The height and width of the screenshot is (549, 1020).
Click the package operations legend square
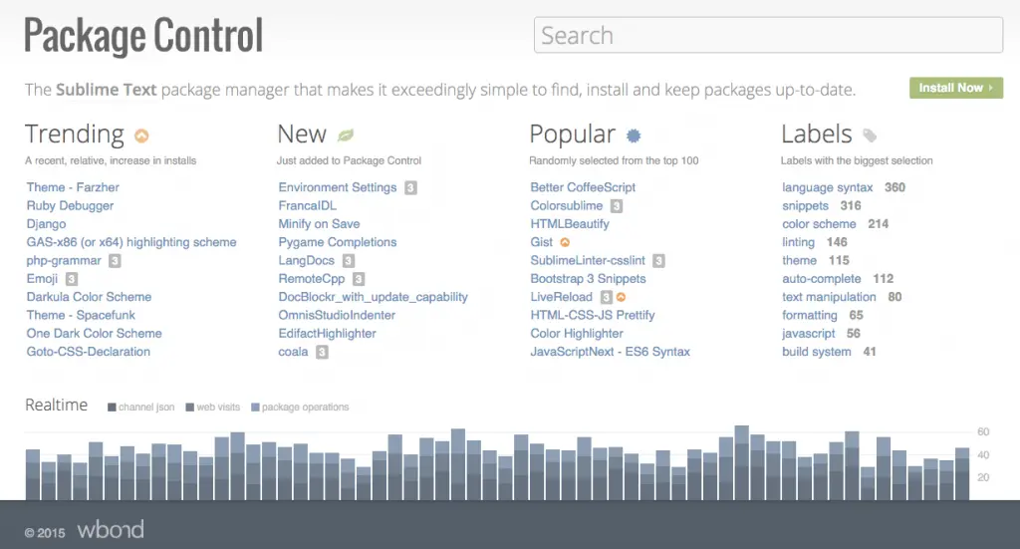click(x=256, y=408)
